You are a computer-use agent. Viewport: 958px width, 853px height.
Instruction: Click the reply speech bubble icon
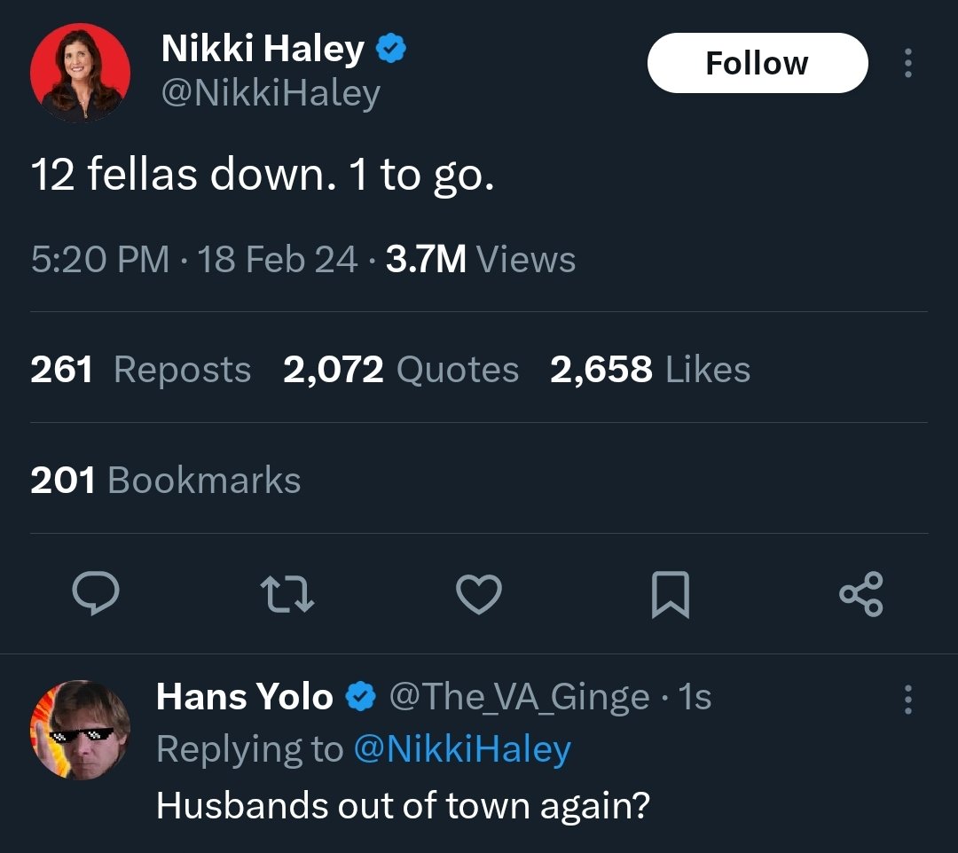pyautogui.click(x=95, y=594)
